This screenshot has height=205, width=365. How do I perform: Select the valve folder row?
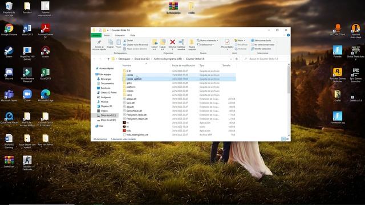[179, 95]
